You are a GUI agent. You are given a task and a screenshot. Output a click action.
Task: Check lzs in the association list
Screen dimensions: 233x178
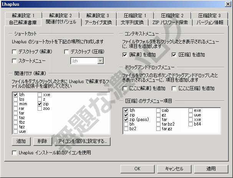pos(16,99)
